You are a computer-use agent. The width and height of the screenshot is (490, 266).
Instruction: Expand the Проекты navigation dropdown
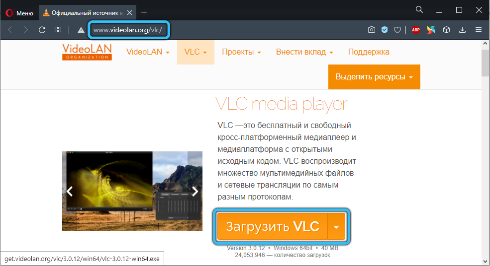pyautogui.click(x=241, y=52)
